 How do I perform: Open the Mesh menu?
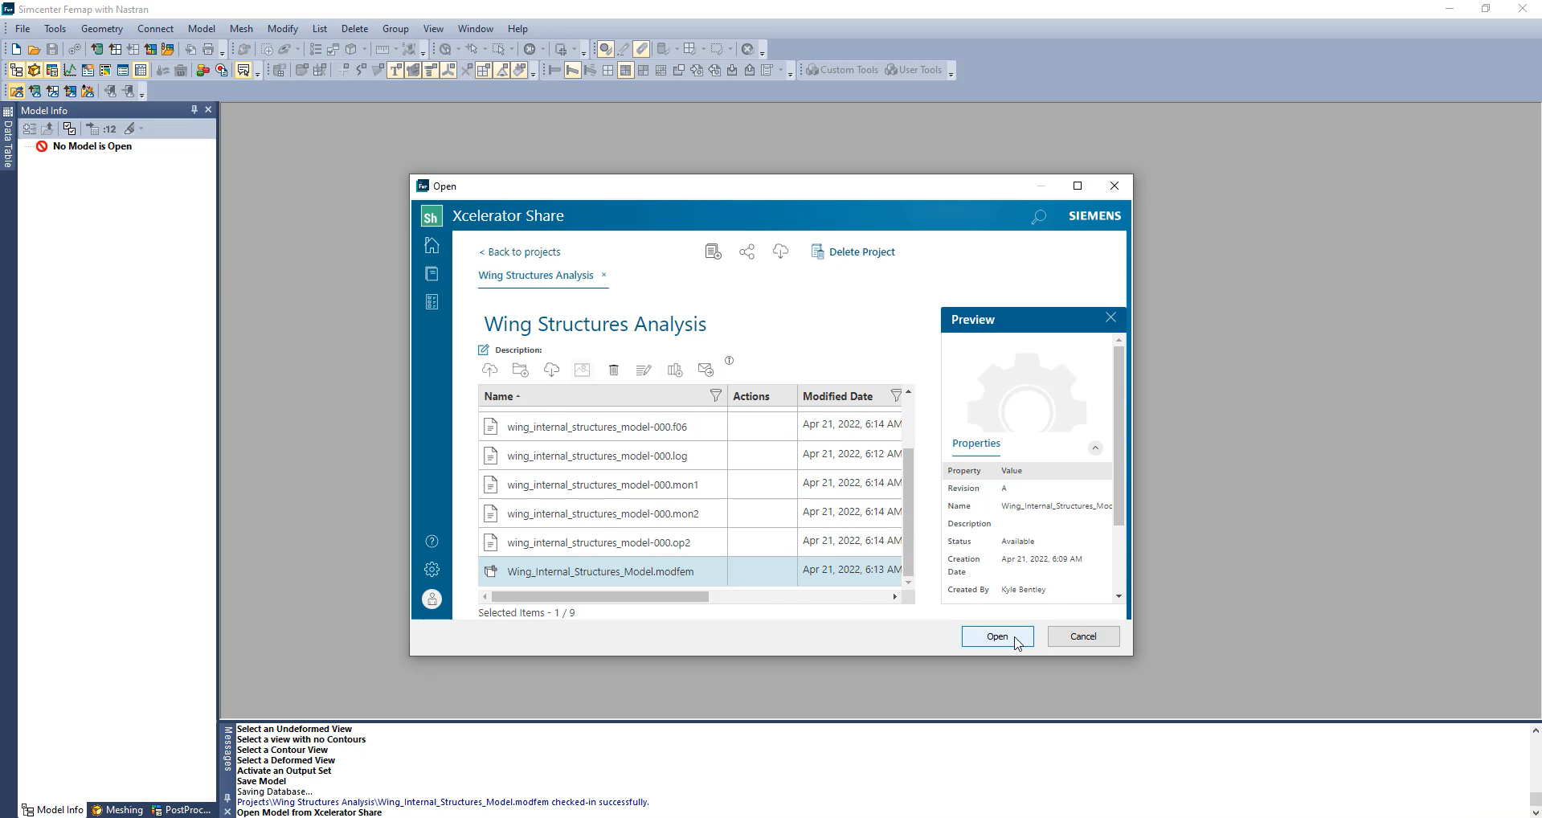point(241,28)
